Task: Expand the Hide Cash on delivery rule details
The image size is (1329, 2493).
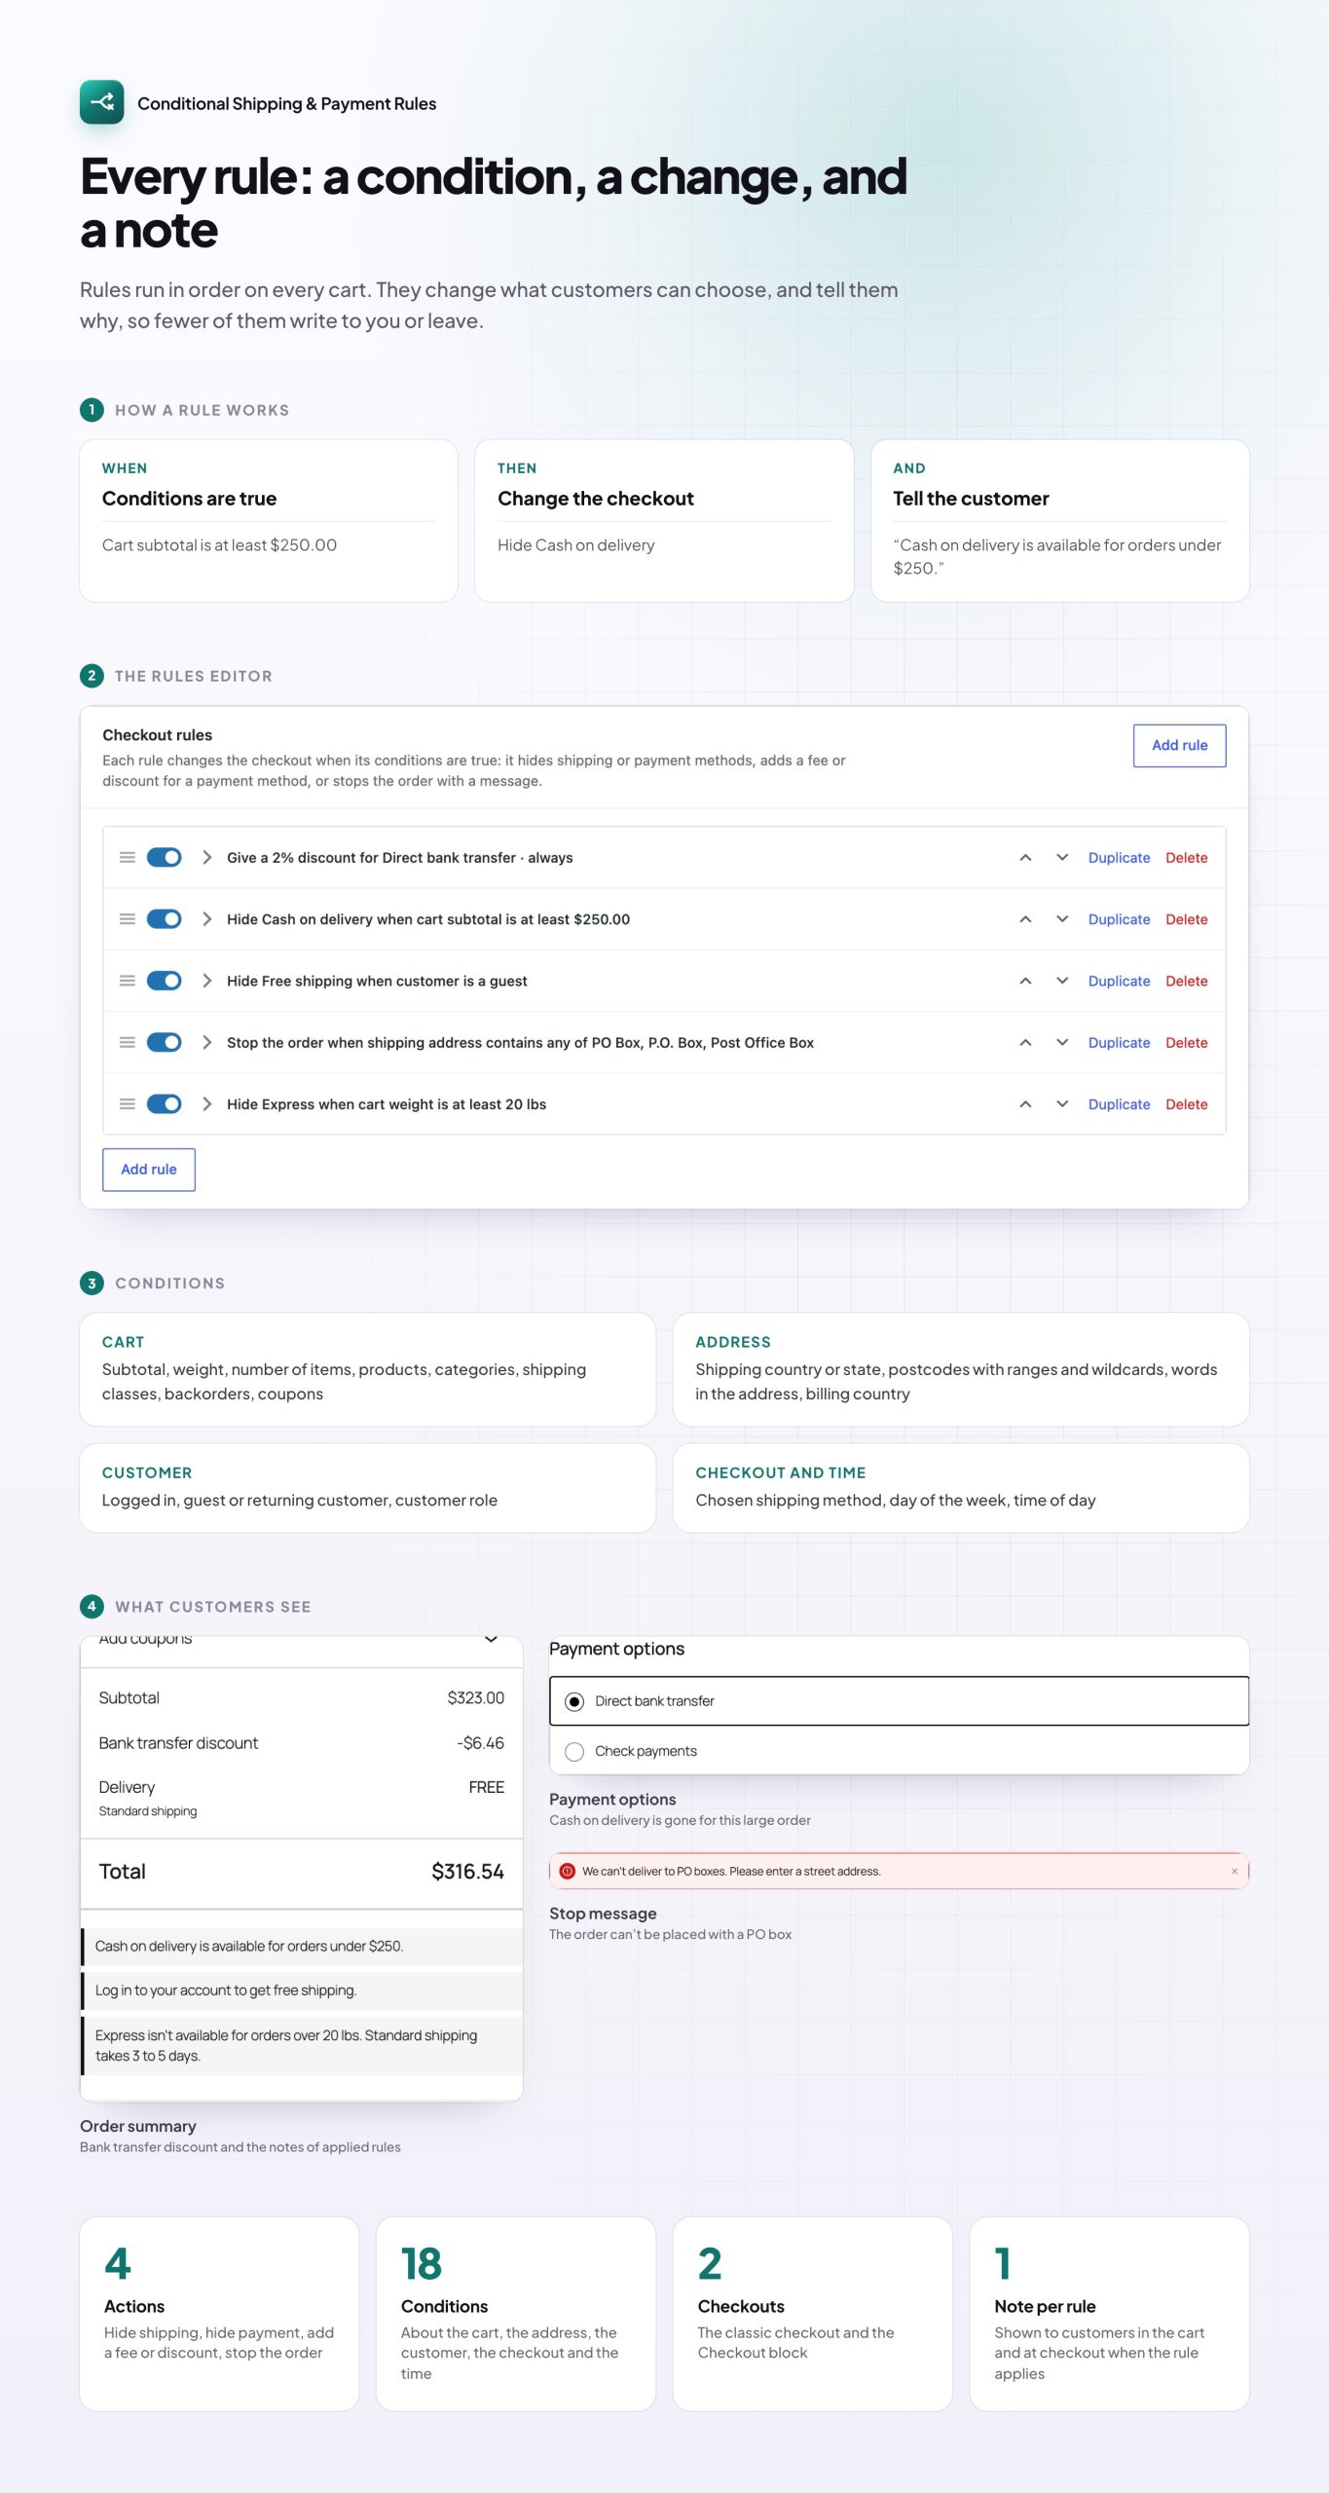Action: [x=206, y=918]
